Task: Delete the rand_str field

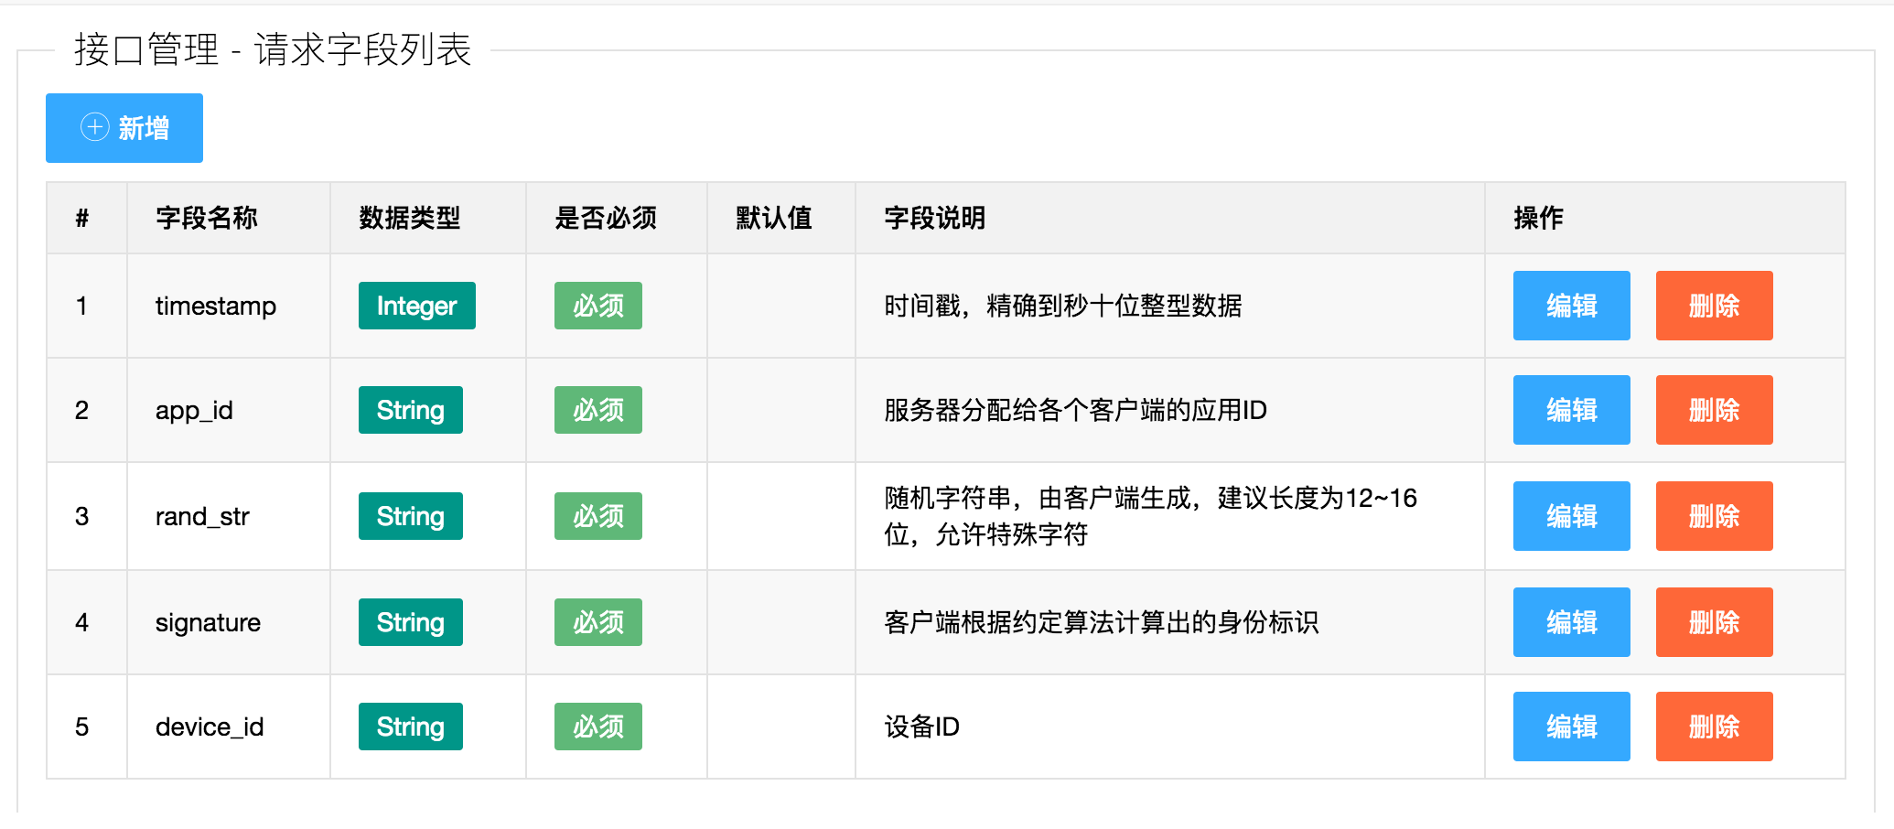Action: coord(1713,515)
